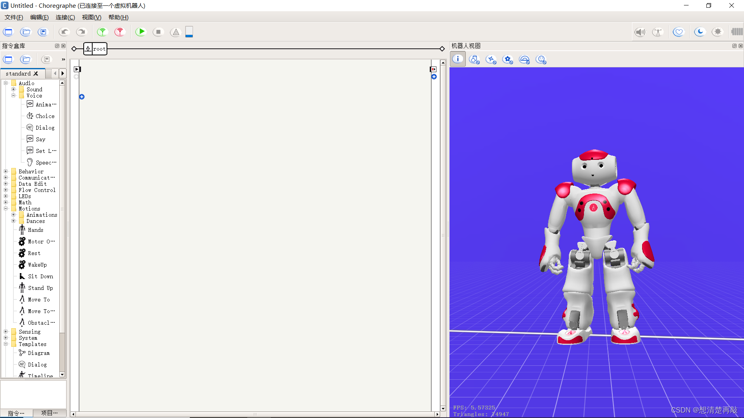Select the Say box in Voice

click(x=40, y=139)
